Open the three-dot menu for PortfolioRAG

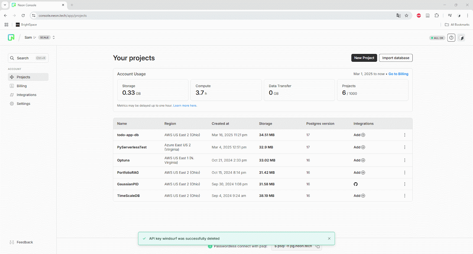click(x=405, y=172)
